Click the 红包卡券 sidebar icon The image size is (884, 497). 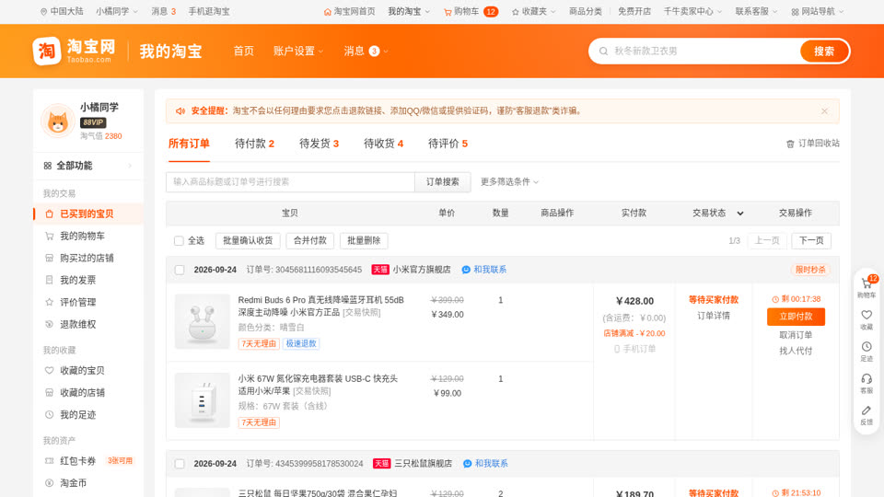(x=49, y=461)
